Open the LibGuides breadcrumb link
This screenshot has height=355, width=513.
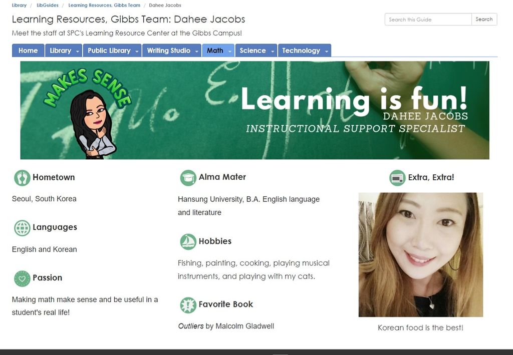pyautogui.click(x=48, y=6)
